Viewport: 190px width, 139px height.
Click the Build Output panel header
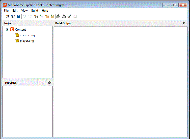(63, 23)
